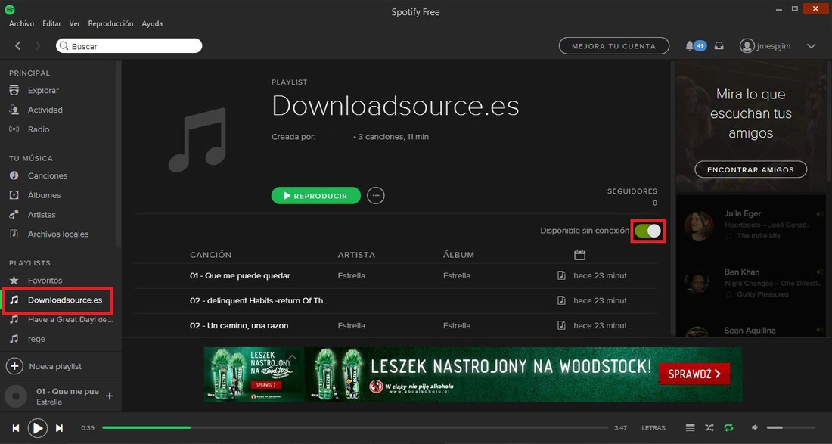This screenshot has height=444, width=832.
Task: Open the Reproducción menu
Action: [111, 24]
